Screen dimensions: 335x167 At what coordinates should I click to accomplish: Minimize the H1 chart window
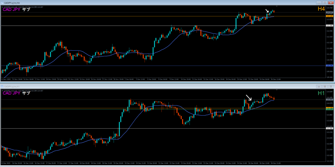tap(319, 86)
